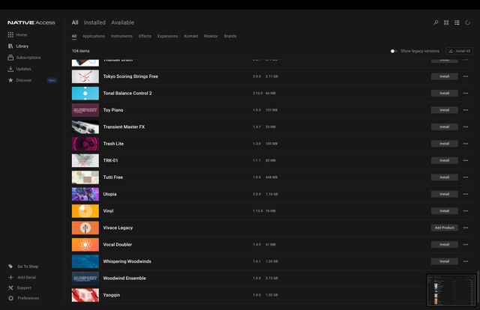Open more options for Toy Piano
This screenshot has width=480, height=310.
[x=466, y=110]
